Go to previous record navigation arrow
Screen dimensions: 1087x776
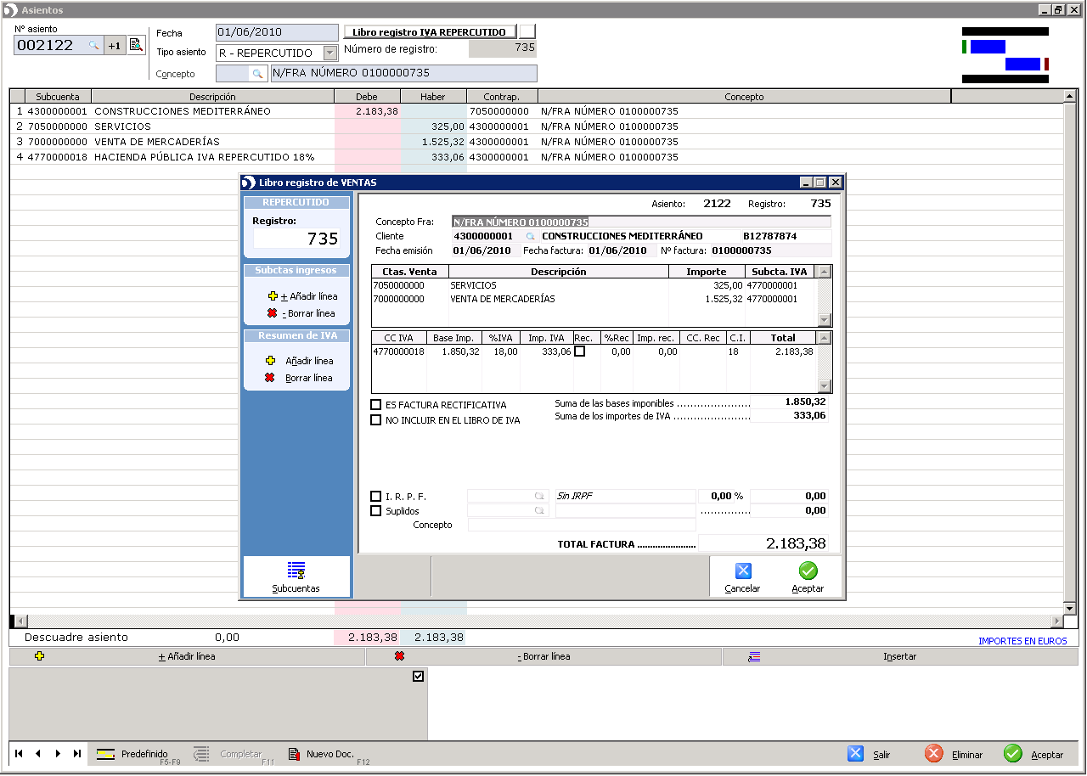click(38, 753)
